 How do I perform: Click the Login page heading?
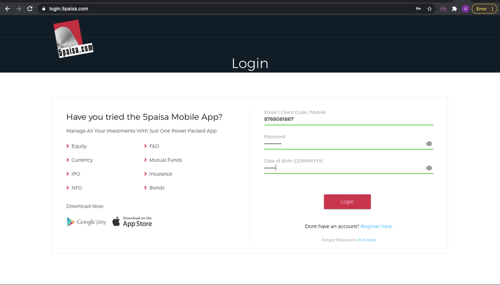(250, 64)
